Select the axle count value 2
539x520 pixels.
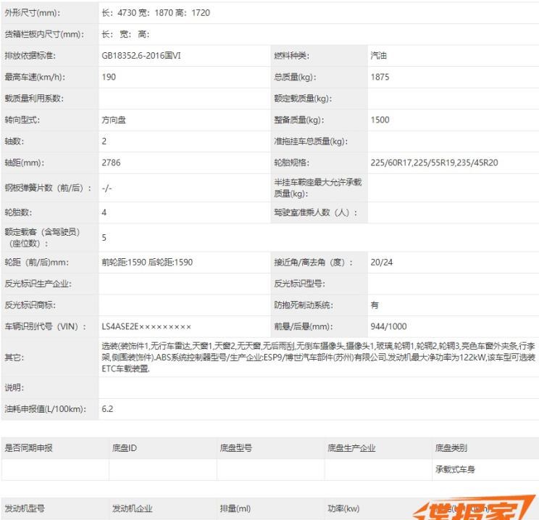(104, 141)
